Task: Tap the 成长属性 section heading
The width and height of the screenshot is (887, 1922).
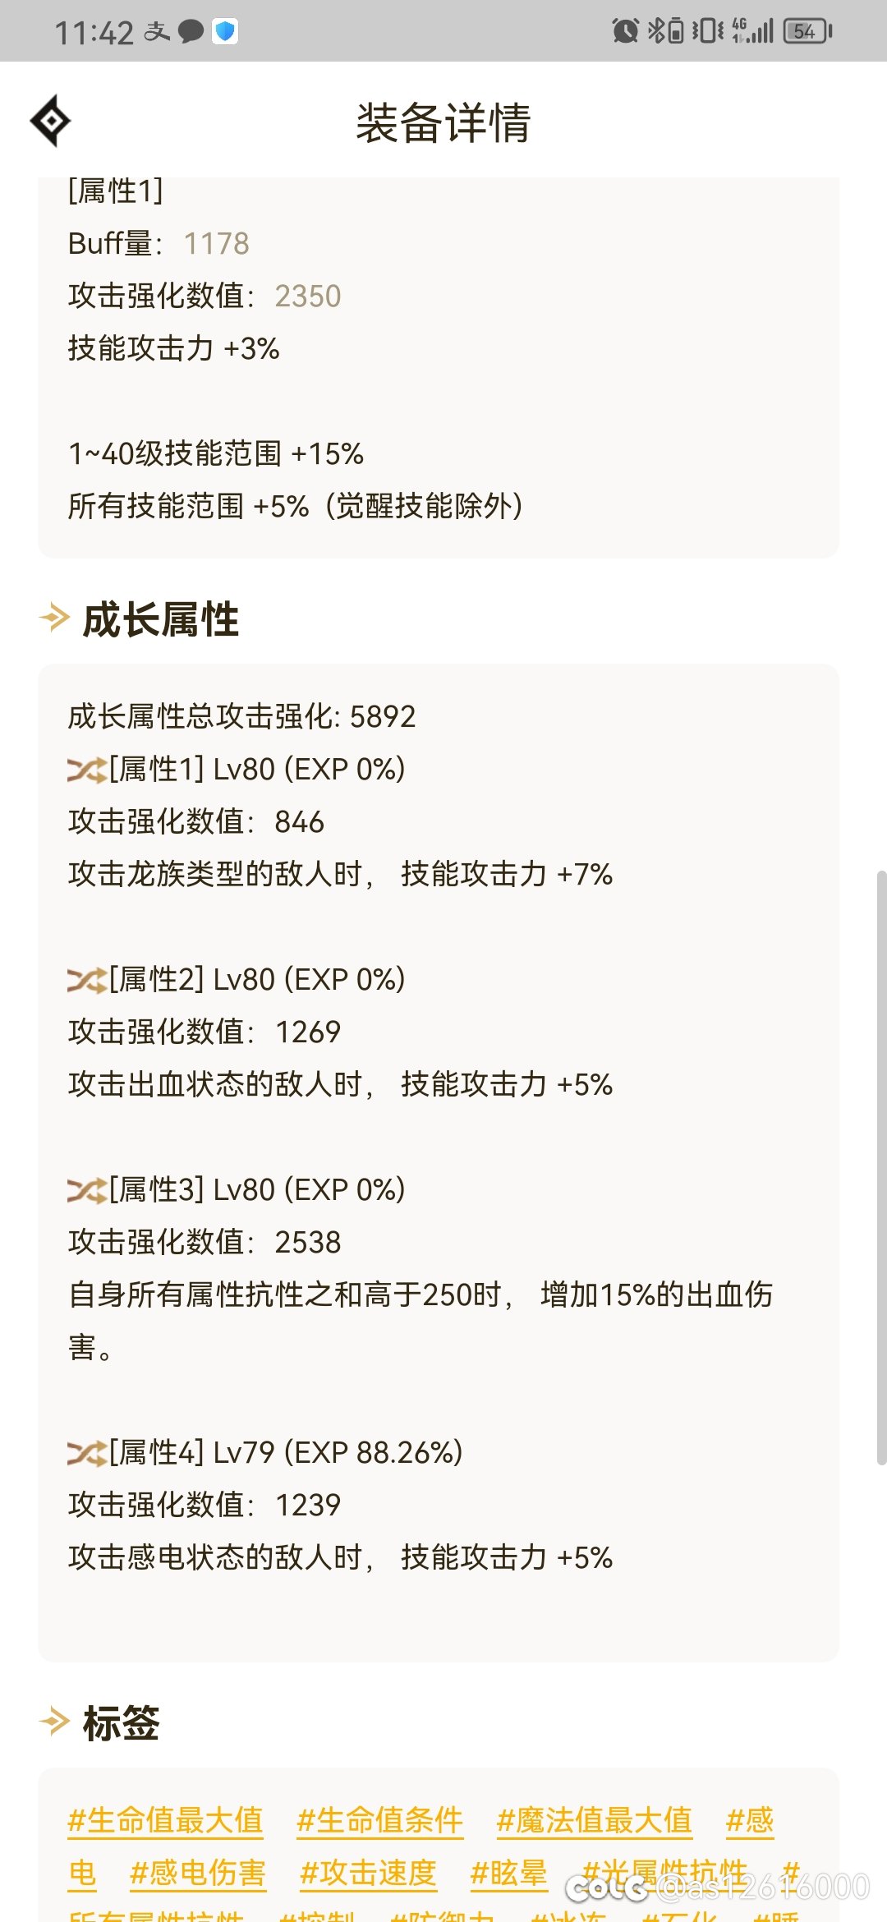Action: point(161,619)
